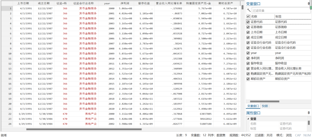Select the 净利润 column header
The height and width of the screenshot is (137, 312).
pyautogui.click(x=125, y=3)
